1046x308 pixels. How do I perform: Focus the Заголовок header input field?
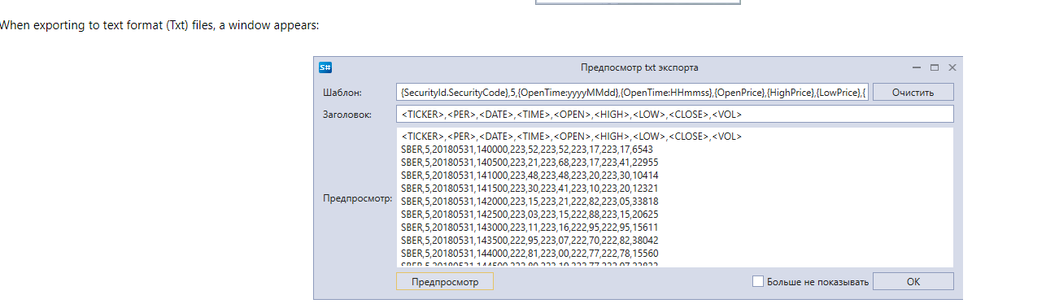(675, 115)
